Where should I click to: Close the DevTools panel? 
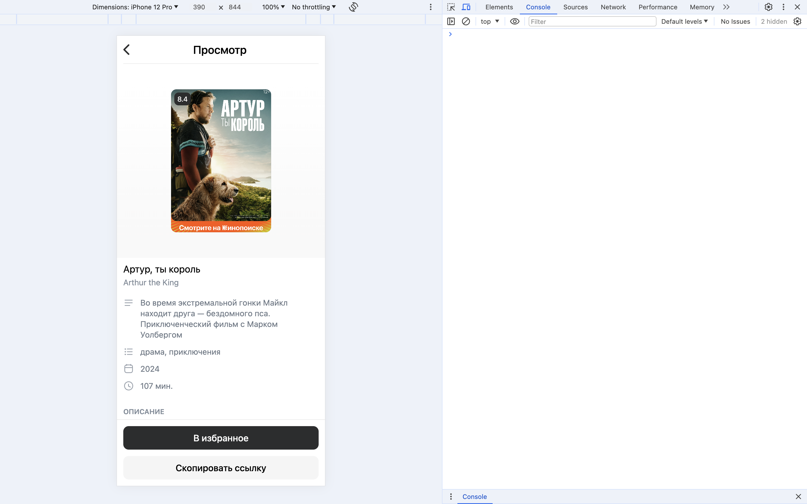pyautogui.click(x=797, y=7)
